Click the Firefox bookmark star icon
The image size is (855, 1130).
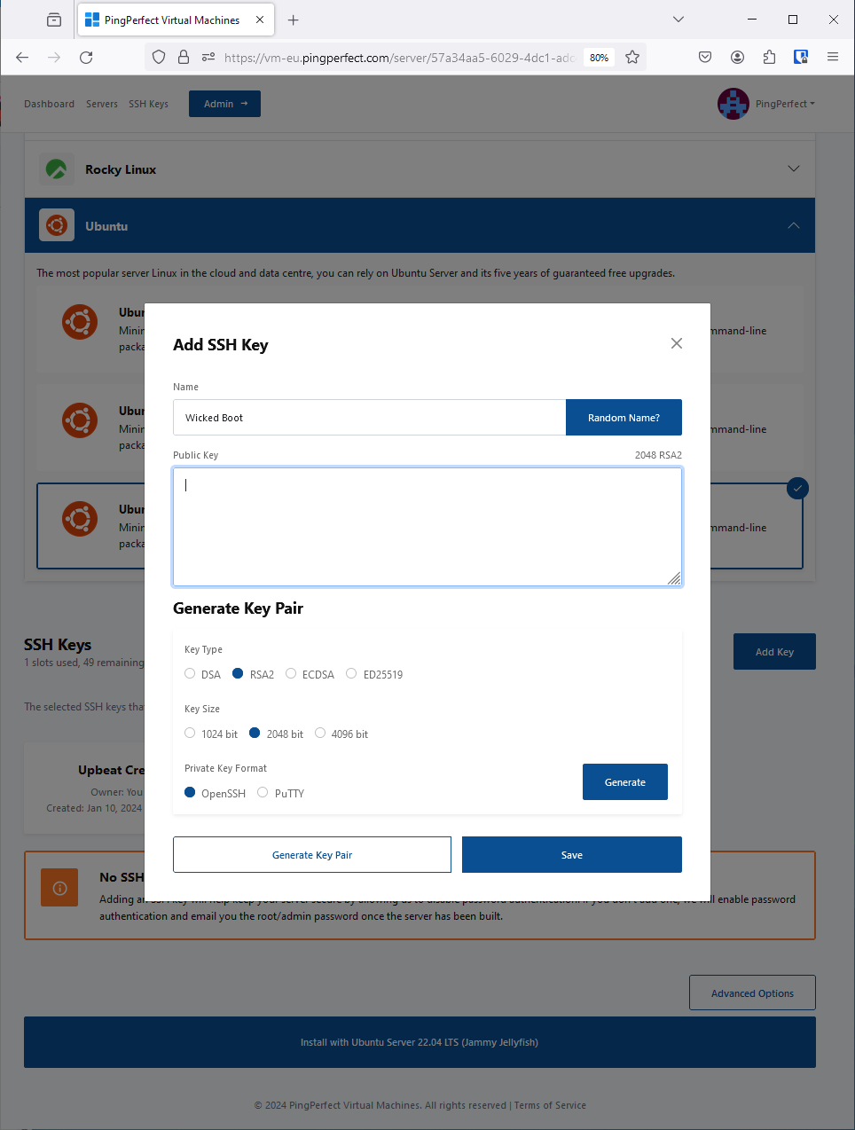click(x=632, y=57)
